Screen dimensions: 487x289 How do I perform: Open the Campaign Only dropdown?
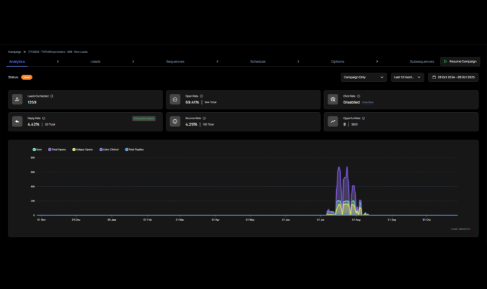(364, 77)
